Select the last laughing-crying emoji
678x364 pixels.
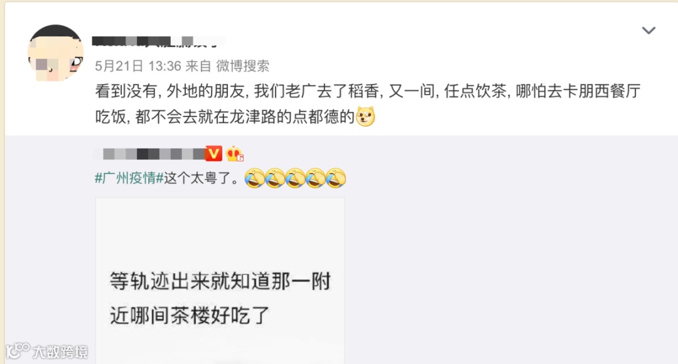pos(336,178)
